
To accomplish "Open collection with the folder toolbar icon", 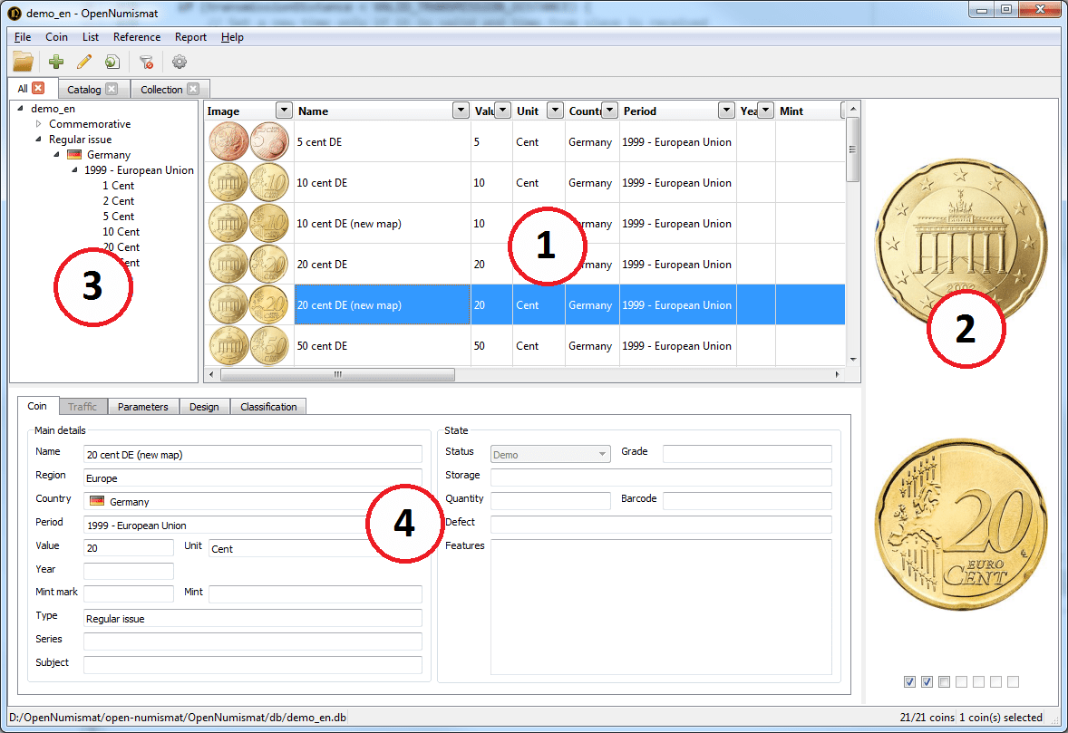I will point(24,62).
